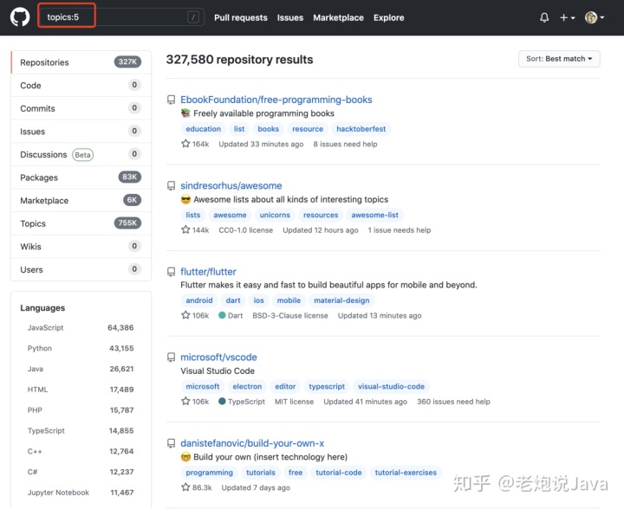624x509 pixels.
Task: Focus the search field containing topics:5
Action: pos(121,17)
